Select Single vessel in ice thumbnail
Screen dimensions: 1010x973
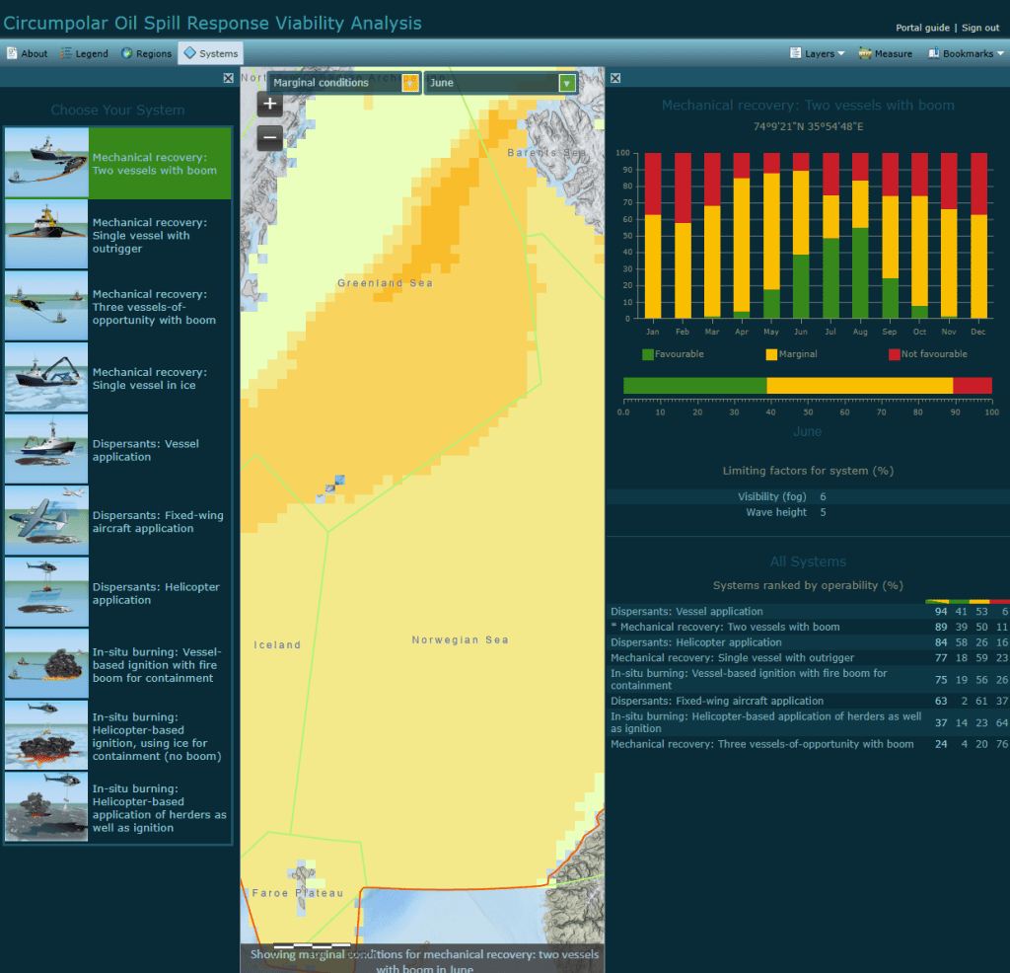(x=46, y=378)
